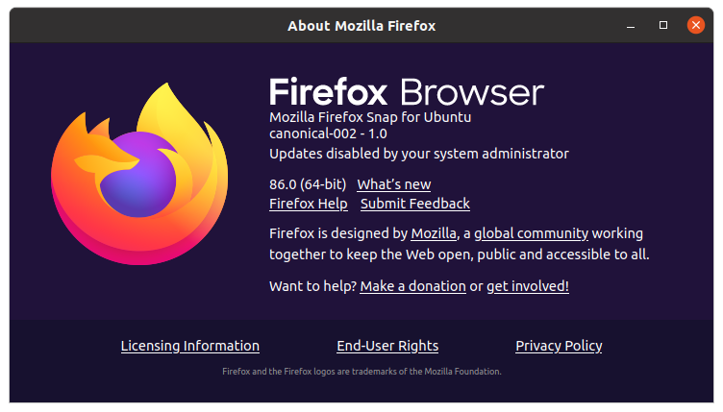Open the global community link
This screenshot has width=723, height=412.
pyautogui.click(x=531, y=233)
